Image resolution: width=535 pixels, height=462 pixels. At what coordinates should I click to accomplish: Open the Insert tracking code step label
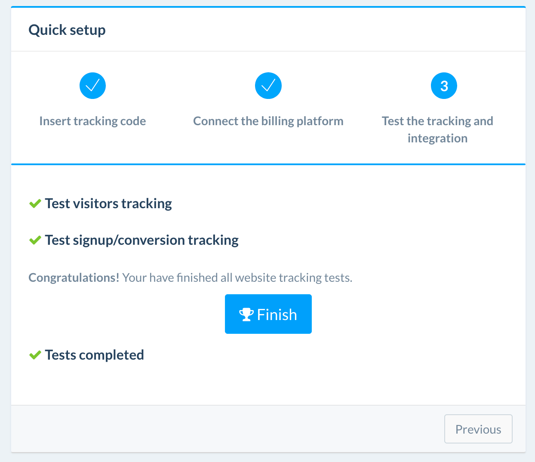click(x=92, y=121)
